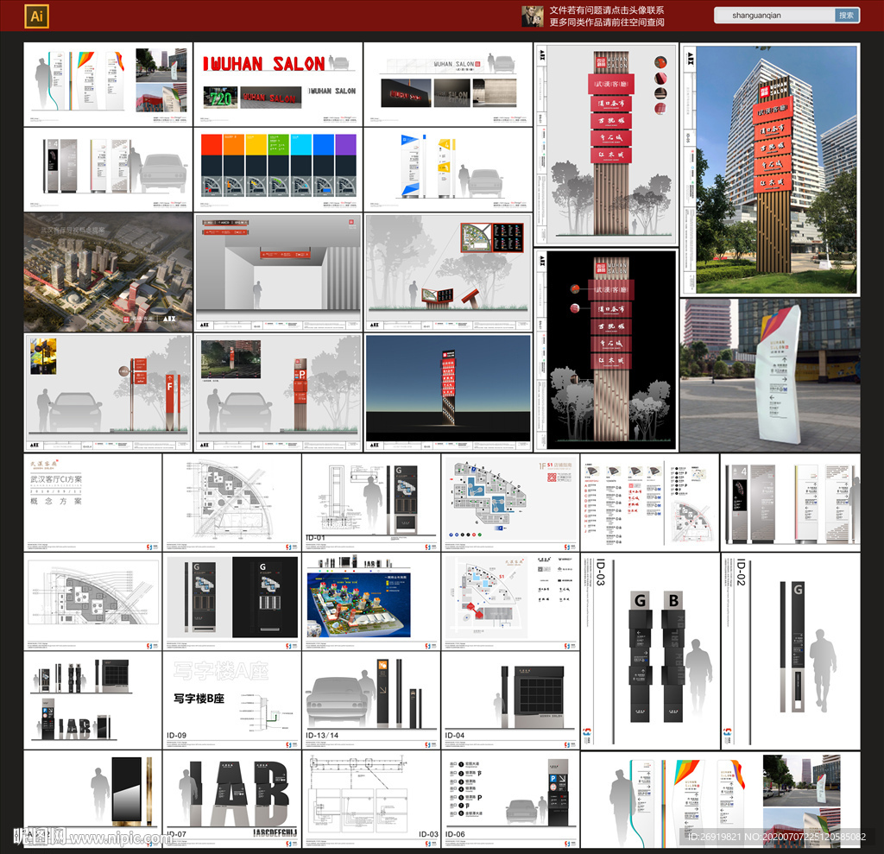Open the floor map with red S1 marker
Screen dimensions: 884x854
click(510, 601)
